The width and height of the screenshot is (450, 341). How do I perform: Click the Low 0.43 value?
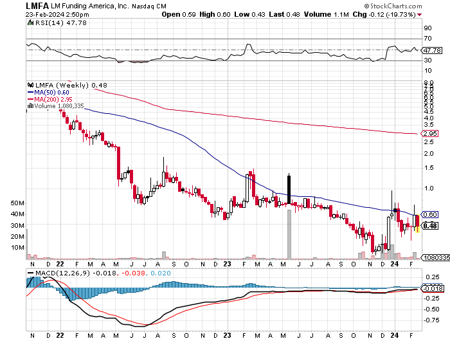(x=249, y=14)
